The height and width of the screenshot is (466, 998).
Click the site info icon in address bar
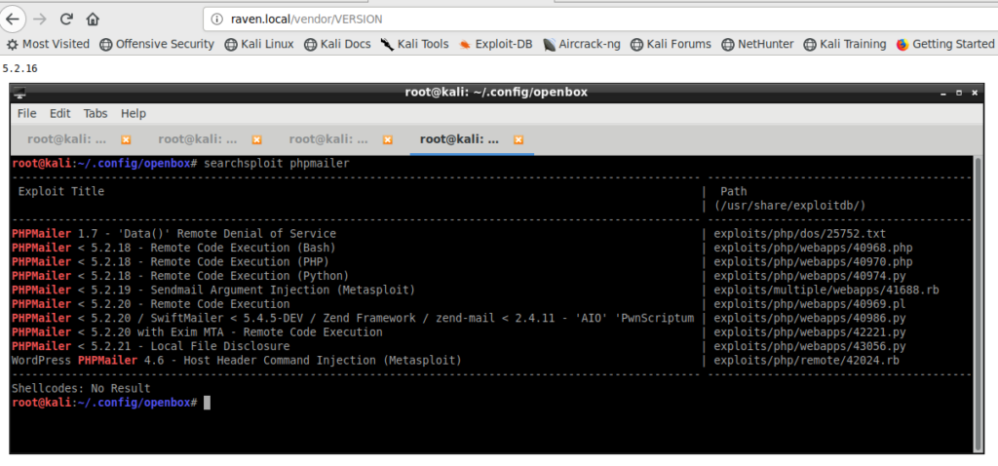217,19
